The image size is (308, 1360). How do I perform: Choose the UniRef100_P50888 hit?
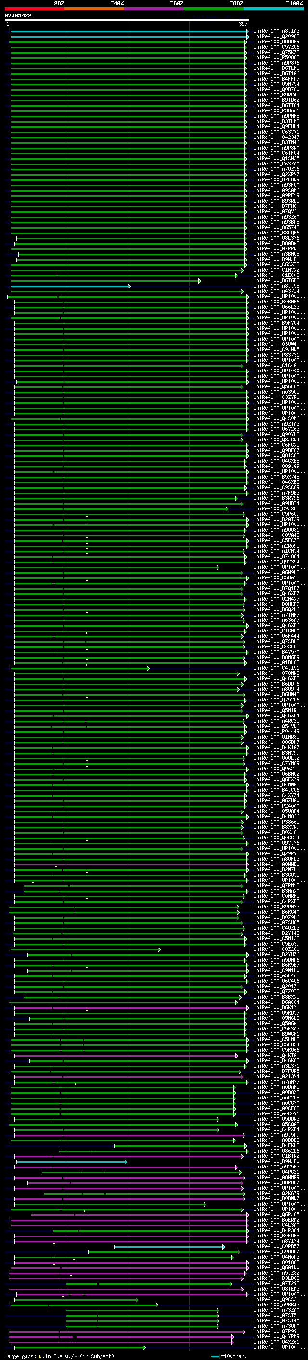[276, 57]
